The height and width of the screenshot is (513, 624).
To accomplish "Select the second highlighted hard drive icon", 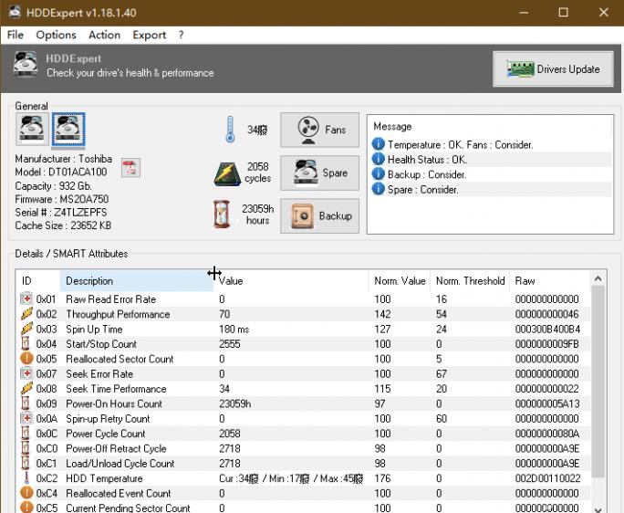I will click(x=68, y=129).
